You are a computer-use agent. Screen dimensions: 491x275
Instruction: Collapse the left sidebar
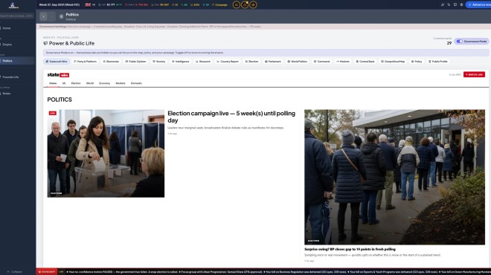coord(15,271)
